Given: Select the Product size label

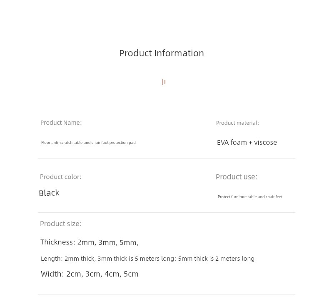Looking at the screenshot, I should click(x=61, y=224).
